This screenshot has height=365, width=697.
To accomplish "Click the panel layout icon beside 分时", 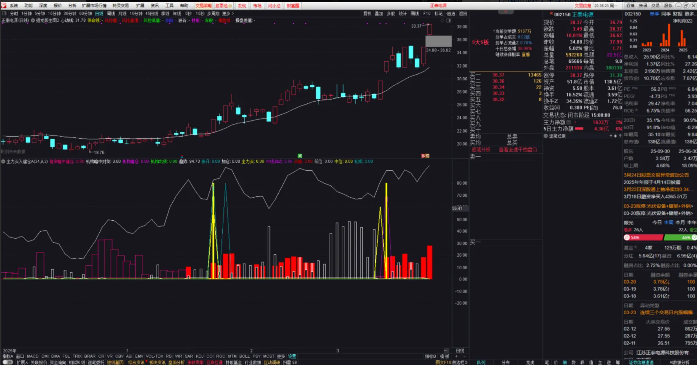I will tap(4, 13).
